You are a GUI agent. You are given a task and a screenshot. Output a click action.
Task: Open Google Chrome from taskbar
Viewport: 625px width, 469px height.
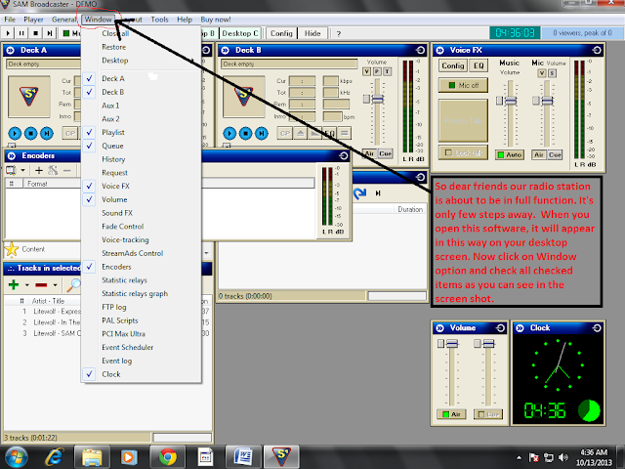[168, 457]
